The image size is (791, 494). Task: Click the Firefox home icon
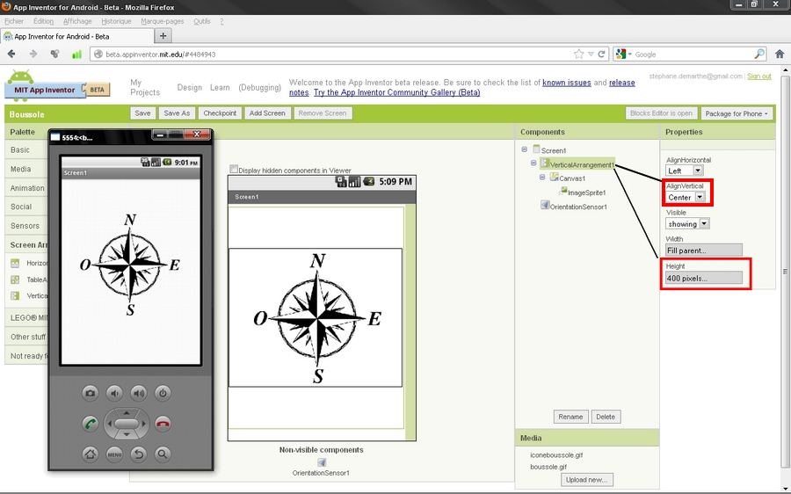(779, 54)
